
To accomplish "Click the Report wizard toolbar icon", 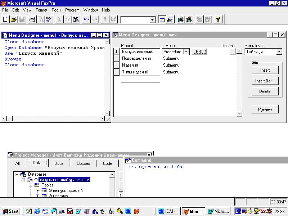I will [x=189, y=19].
